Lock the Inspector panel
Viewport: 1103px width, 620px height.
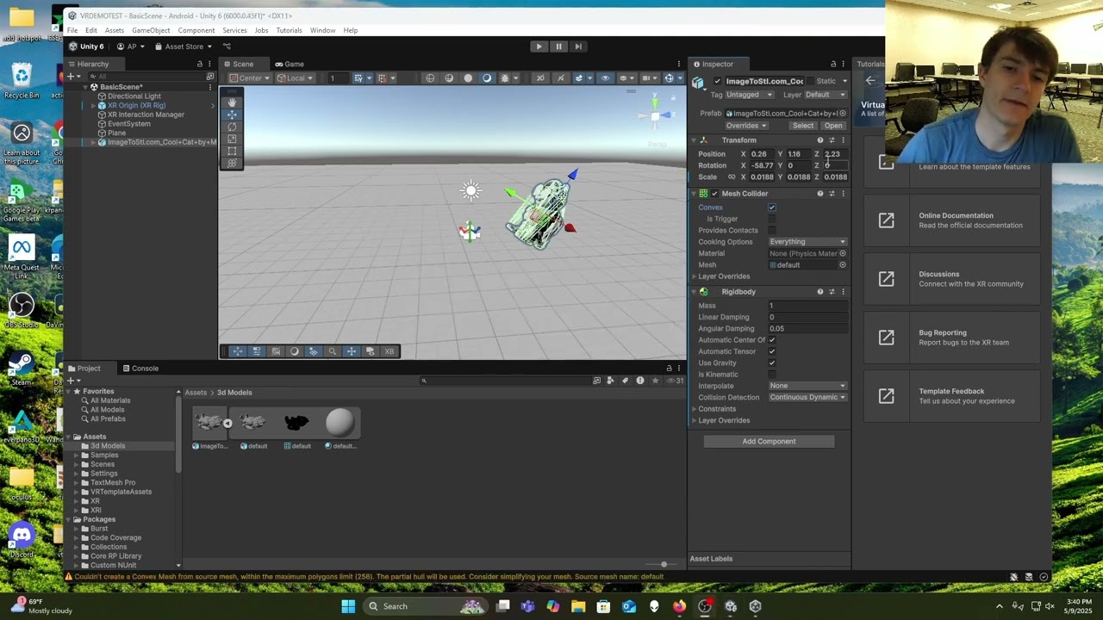click(x=833, y=64)
